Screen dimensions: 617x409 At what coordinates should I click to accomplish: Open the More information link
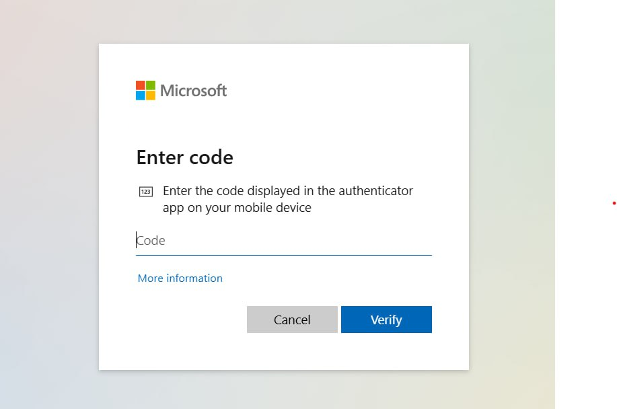[x=180, y=278]
